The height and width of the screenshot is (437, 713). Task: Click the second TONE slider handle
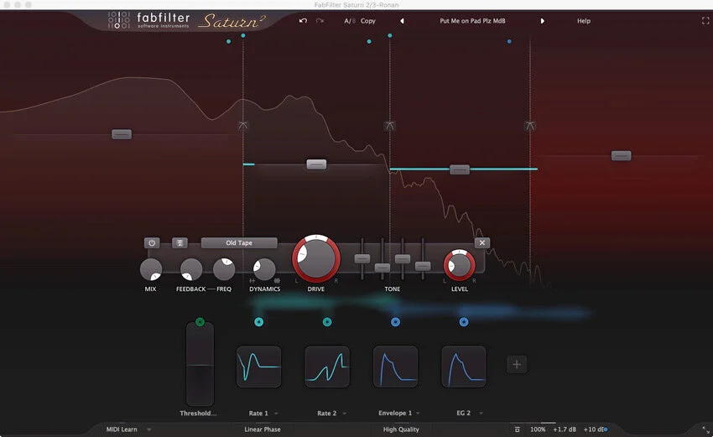[x=382, y=268]
